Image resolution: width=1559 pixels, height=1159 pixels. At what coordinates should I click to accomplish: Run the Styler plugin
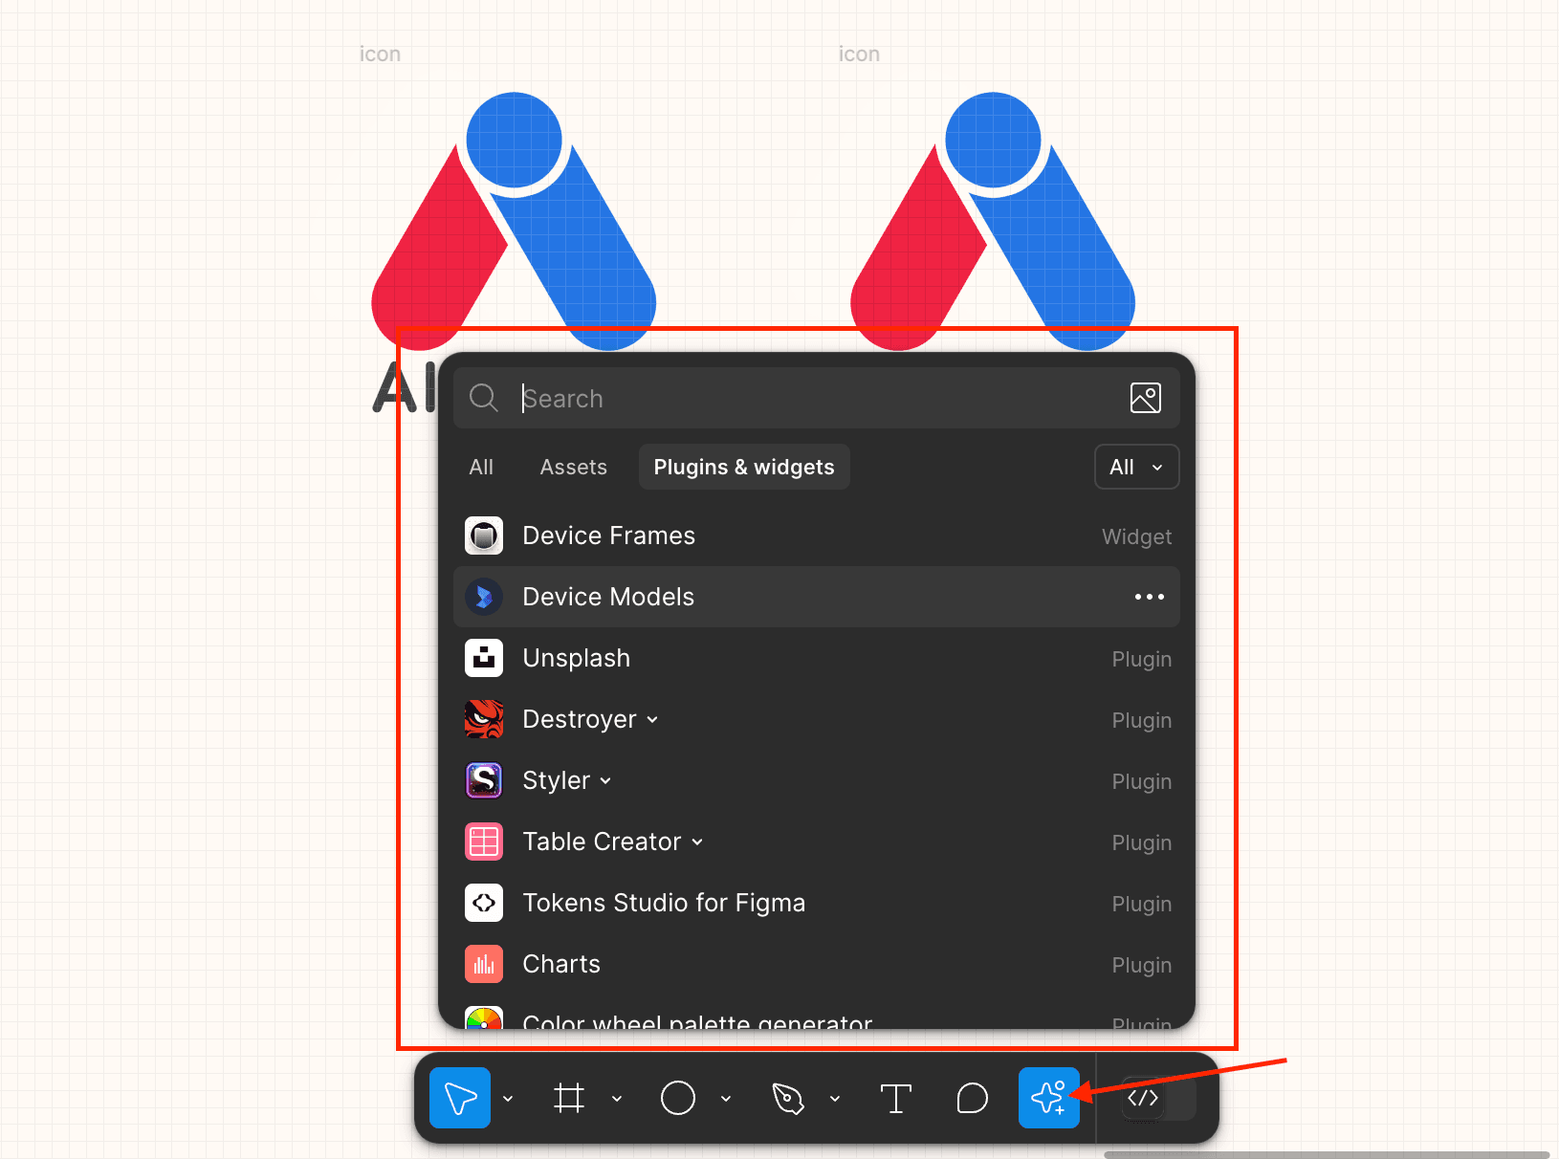817,780
